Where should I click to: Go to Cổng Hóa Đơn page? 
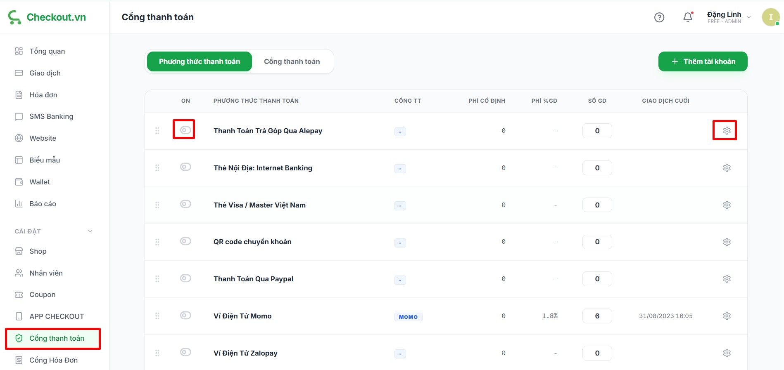tap(53, 360)
